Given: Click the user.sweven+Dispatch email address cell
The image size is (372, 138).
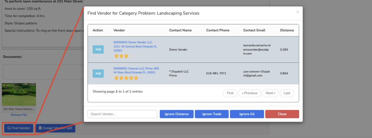Looking at the screenshot, I should tap(256, 73).
